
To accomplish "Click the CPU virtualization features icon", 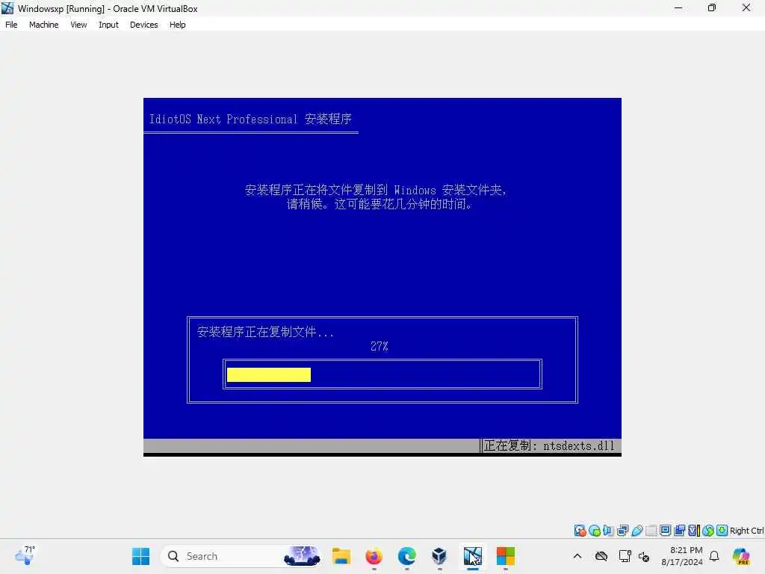I will tap(693, 531).
